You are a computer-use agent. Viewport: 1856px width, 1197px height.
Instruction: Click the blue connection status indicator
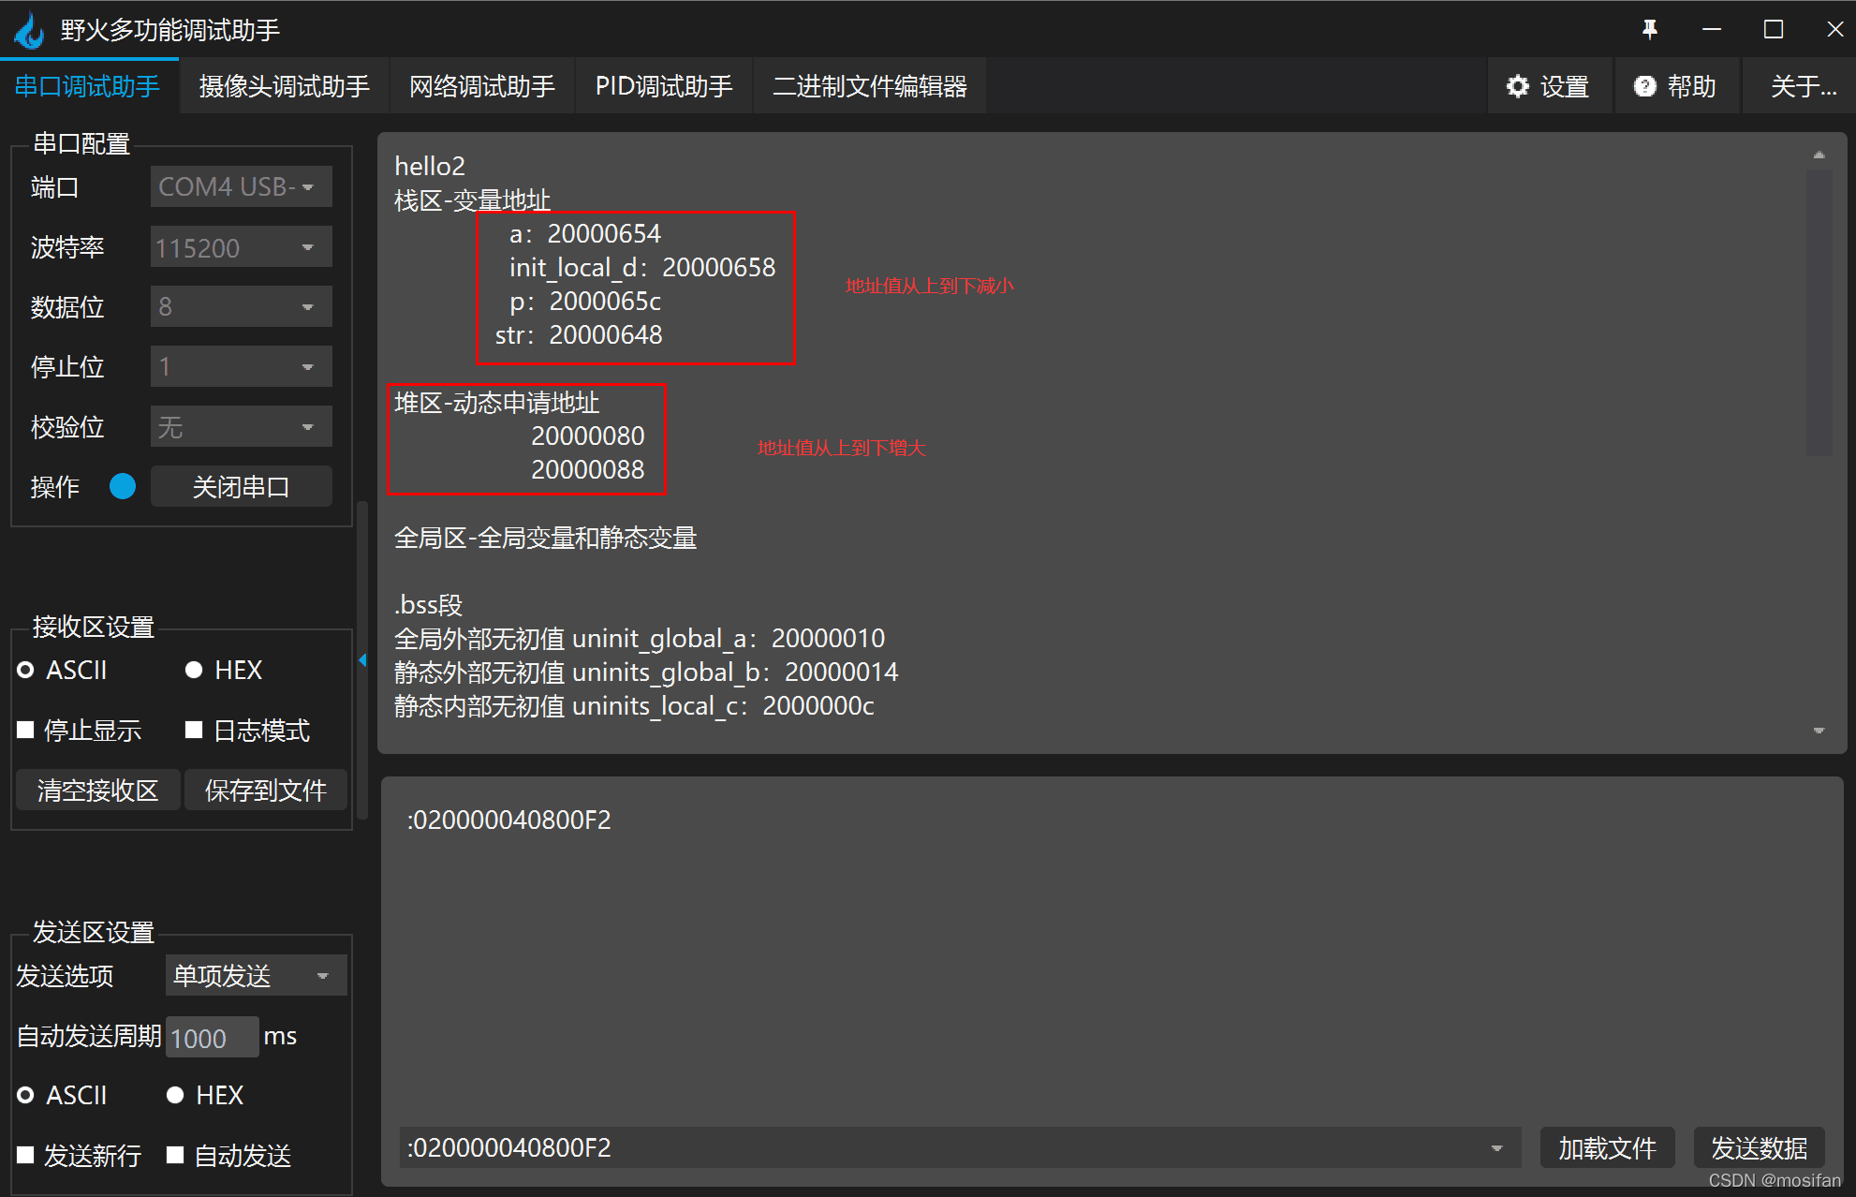coord(123,486)
